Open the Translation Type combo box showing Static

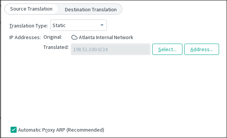[79, 25]
